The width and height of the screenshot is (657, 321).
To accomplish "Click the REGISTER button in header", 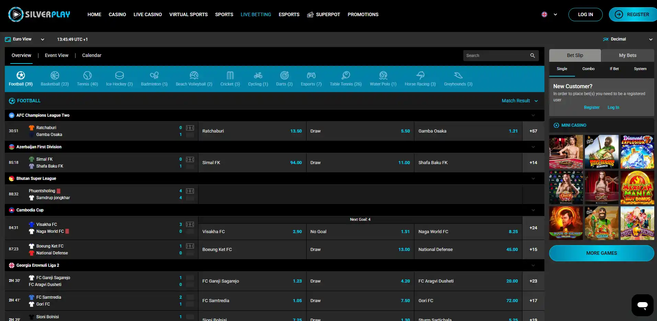I will pyautogui.click(x=633, y=14).
